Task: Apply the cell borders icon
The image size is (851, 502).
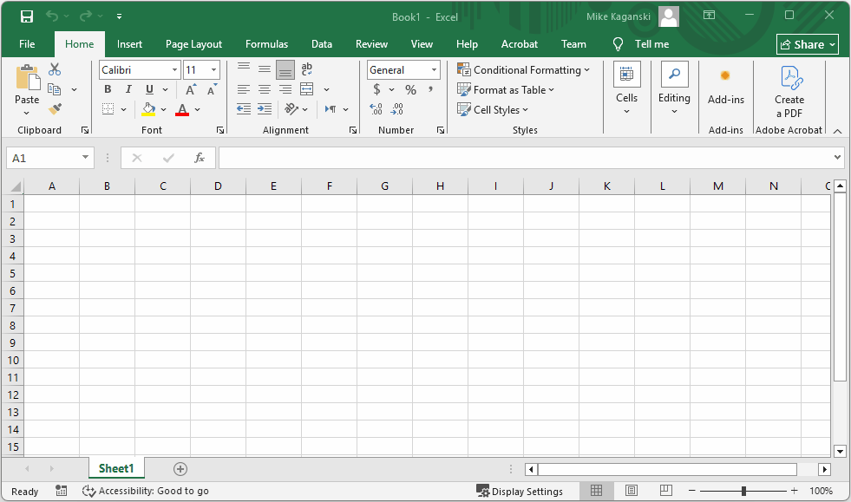Action: [x=108, y=109]
